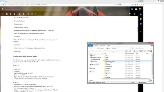Open the Google apps grid
The image size is (164, 92).
click(x=132, y=9)
